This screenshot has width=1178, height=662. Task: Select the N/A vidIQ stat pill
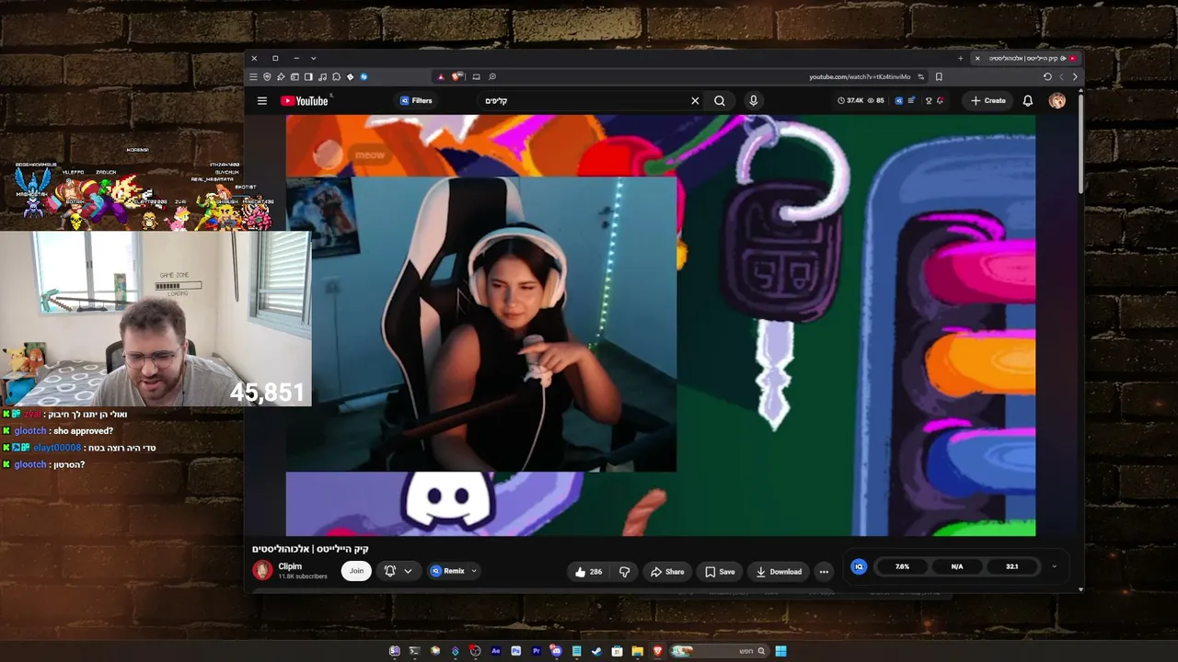(x=957, y=566)
